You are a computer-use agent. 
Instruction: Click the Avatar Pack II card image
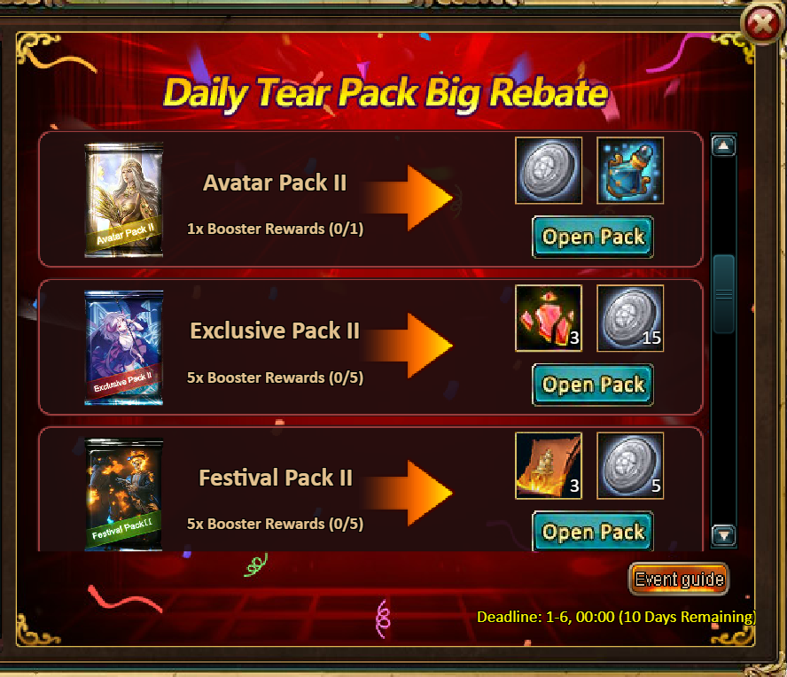pos(124,200)
